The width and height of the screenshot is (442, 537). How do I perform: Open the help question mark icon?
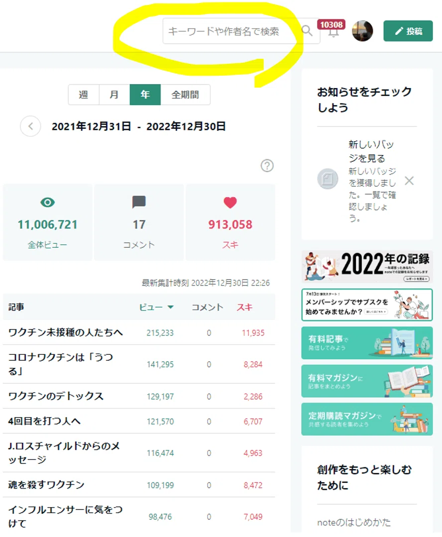pos(267,166)
